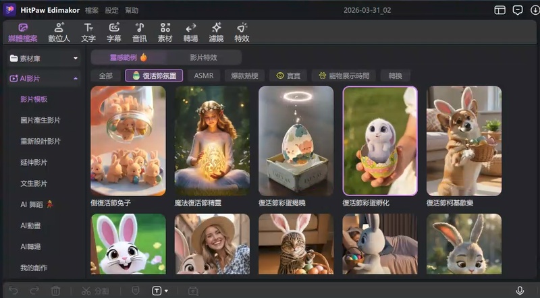Click the microphone voiceover icon

(x=520, y=291)
